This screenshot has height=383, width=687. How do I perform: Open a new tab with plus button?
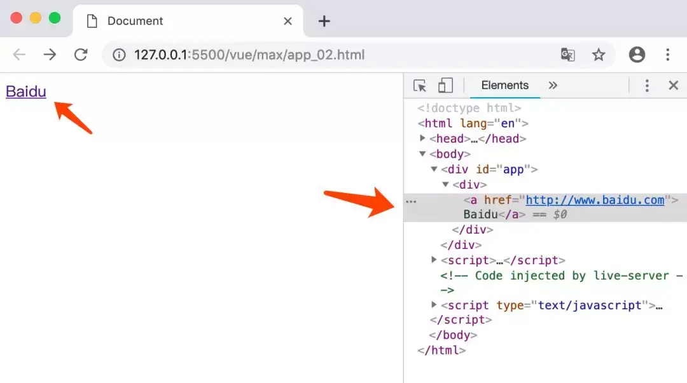[x=324, y=21]
